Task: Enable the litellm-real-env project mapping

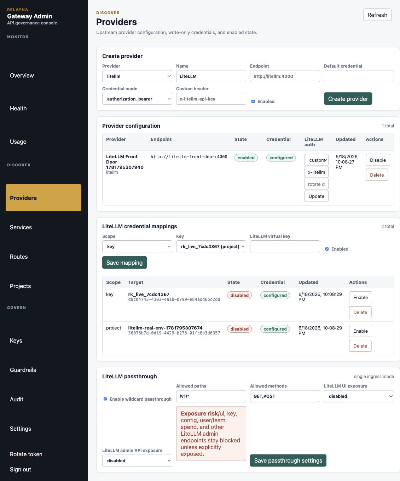Action: coord(360,331)
